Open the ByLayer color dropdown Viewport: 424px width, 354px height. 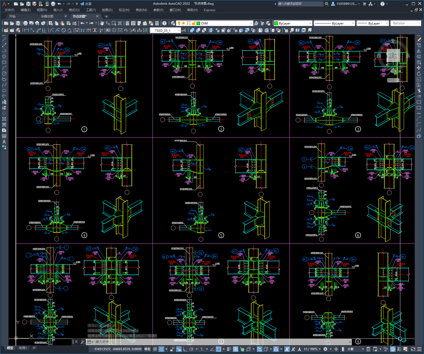pyautogui.click(x=310, y=23)
